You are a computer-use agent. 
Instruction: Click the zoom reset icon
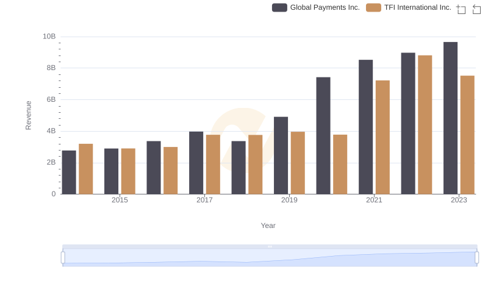pos(476,9)
